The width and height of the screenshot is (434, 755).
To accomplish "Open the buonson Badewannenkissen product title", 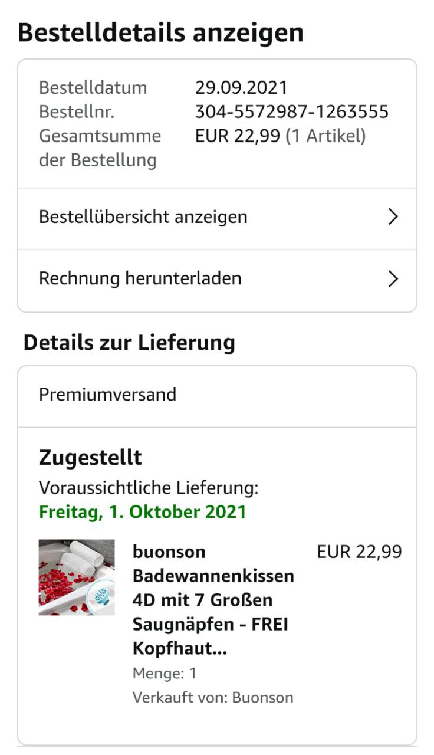I will (213, 600).
